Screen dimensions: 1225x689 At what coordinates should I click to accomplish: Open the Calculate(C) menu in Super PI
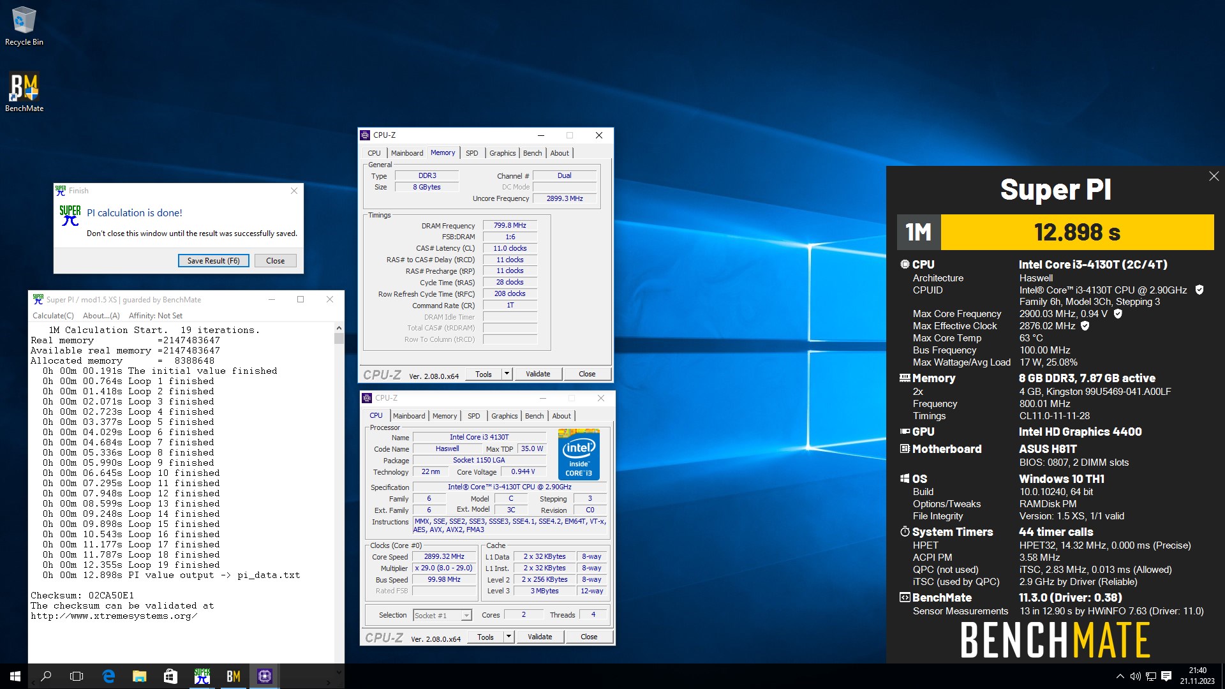pos(53,316)
